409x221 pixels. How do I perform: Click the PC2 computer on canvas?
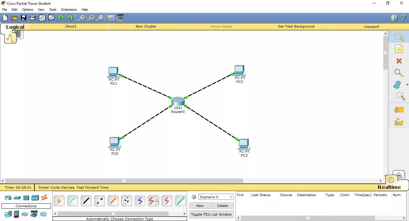[x=240, y=71]
